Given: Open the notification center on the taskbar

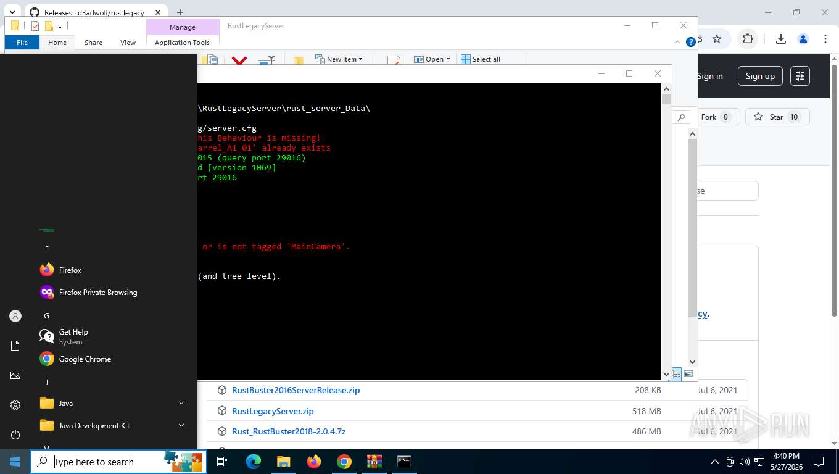Looking at the screenshot, I should [819, 462].
